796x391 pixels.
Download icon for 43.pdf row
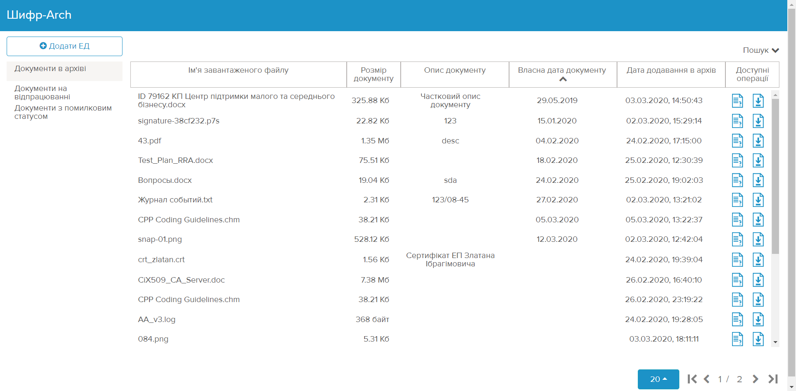point(758,141)
